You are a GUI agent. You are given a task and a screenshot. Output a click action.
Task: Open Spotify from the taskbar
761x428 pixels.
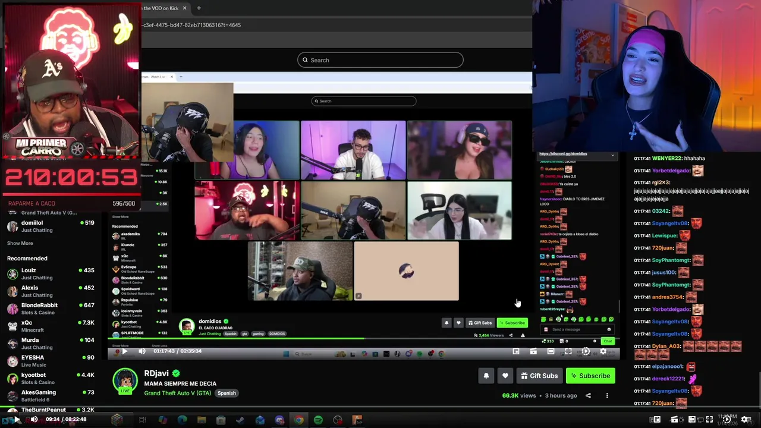[x=318, y=420]
